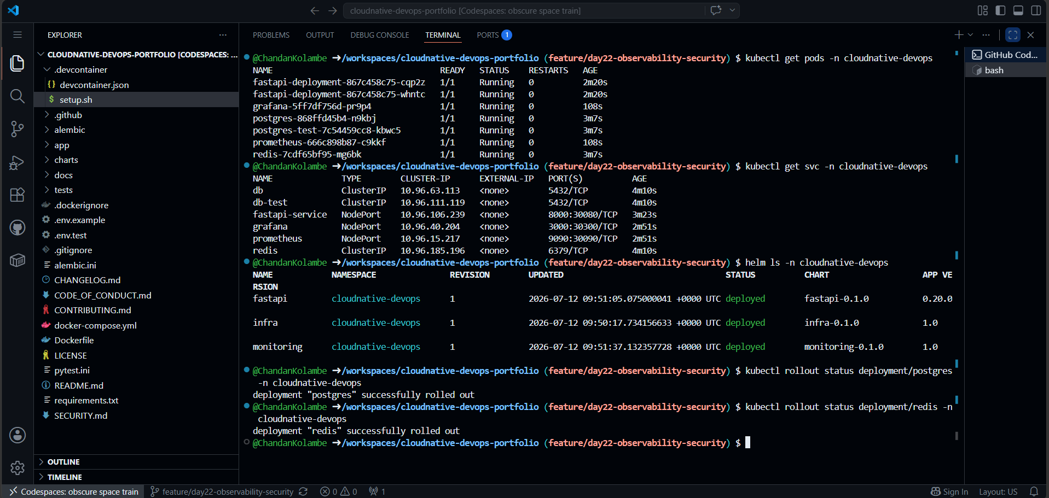This screenshot has width=1049, height=498.
Task: Open the new terminal launch profile dropdown
Action: coord(971,34)
